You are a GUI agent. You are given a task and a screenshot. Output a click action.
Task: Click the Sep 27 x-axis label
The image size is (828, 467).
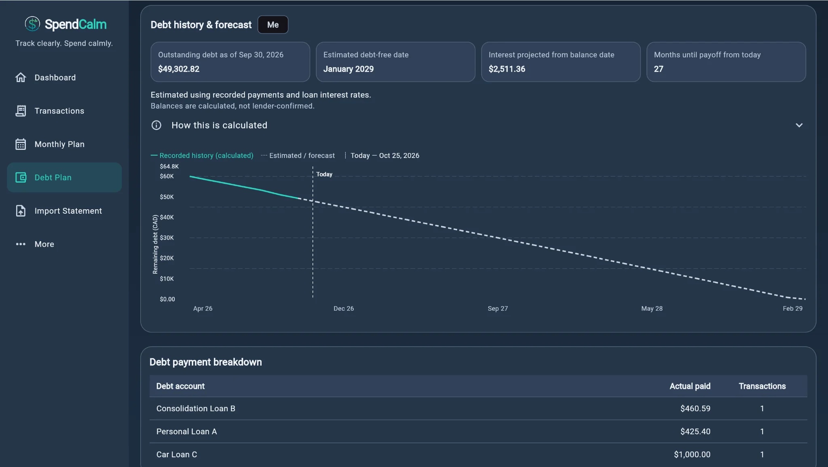(498, 308)
